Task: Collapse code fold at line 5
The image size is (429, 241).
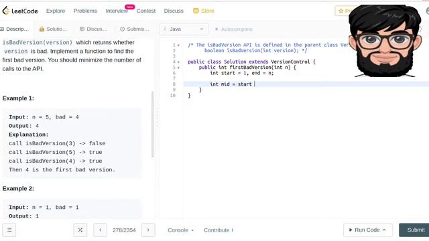Action: [179, 68]
